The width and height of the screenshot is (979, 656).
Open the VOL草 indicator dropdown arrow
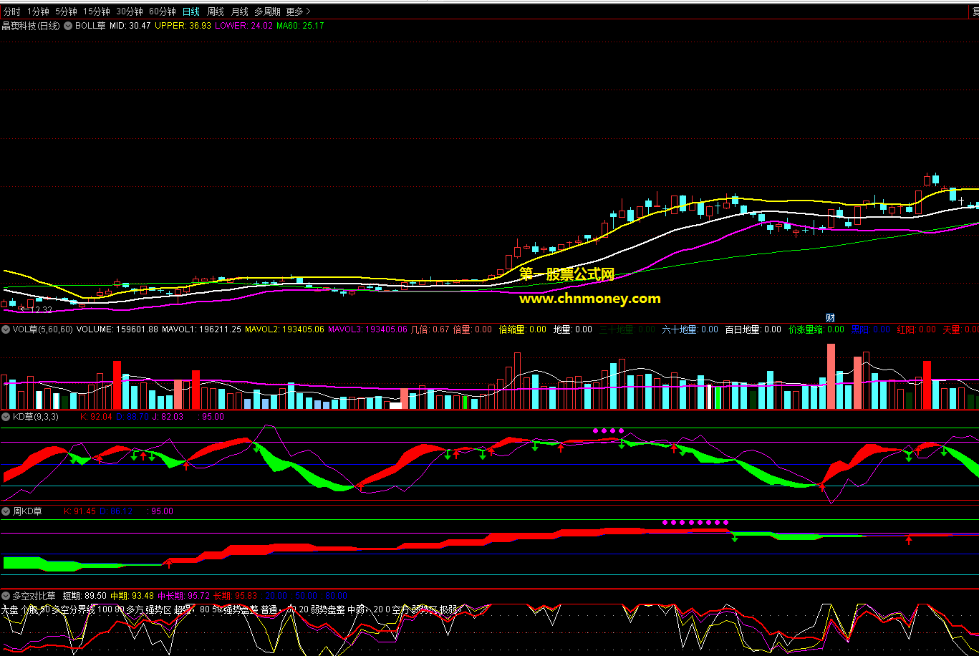(6, 329)
